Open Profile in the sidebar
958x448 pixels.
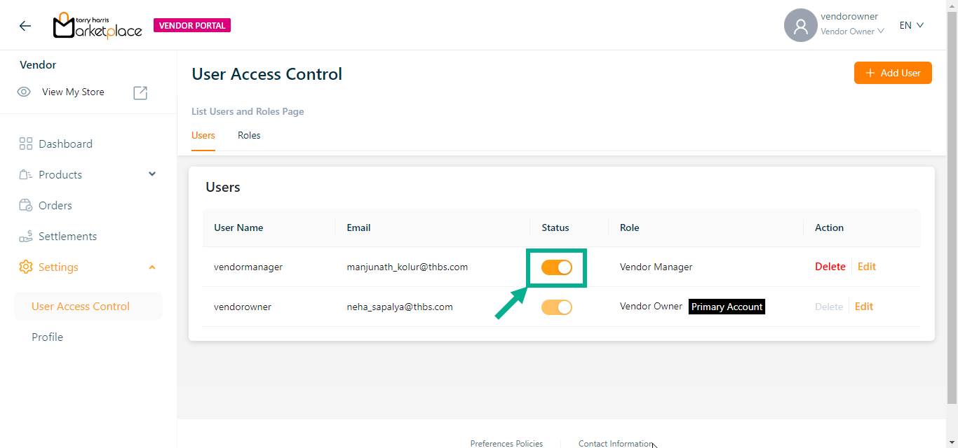point(47,337)
